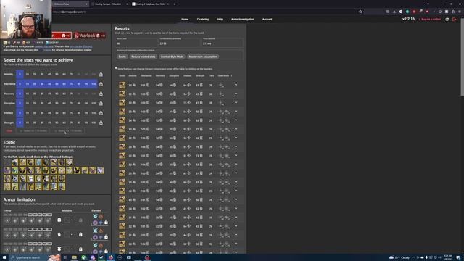Viewport: 464px width, 261px height.
Task: Expand the third results row
Action: point(236,103)
